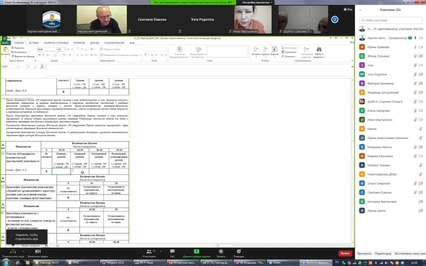The image size is (426, 266).
Task: Switch to the РАЗМЕТКА СТРАНИЦЫ ribbon tab
Action: tap(56, 43)
